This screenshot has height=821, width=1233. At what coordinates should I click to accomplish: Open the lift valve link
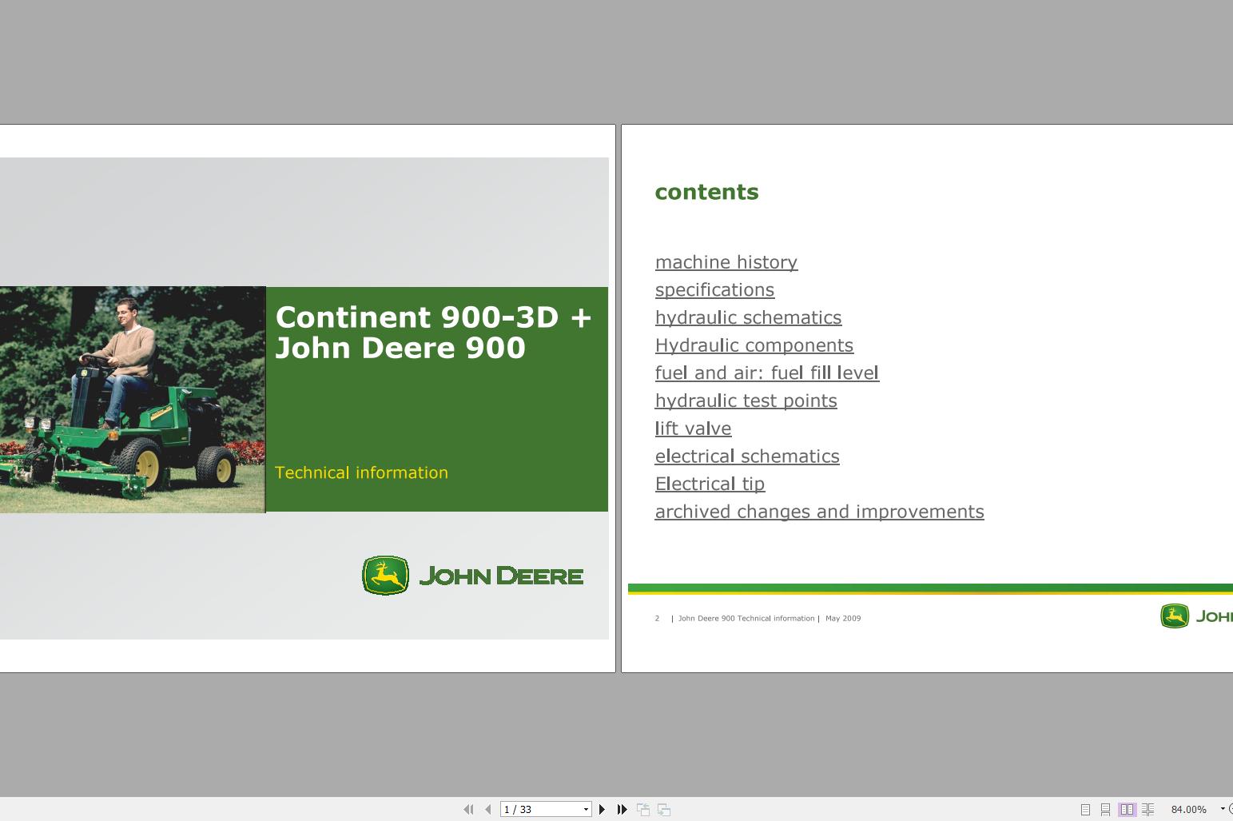(694, 428)
